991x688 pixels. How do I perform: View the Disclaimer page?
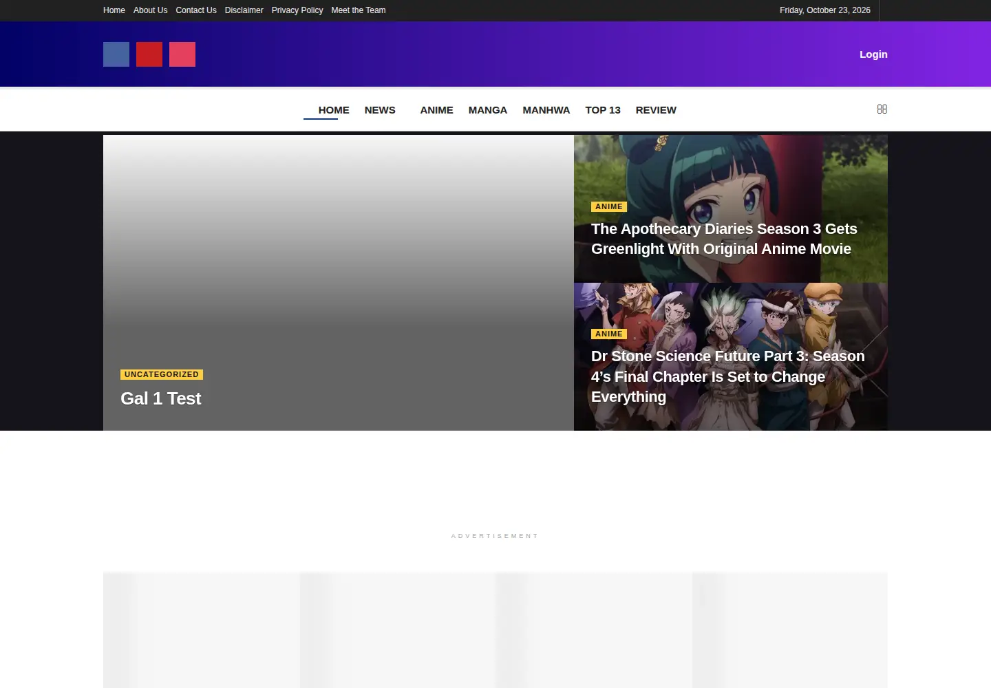(244, 10)
